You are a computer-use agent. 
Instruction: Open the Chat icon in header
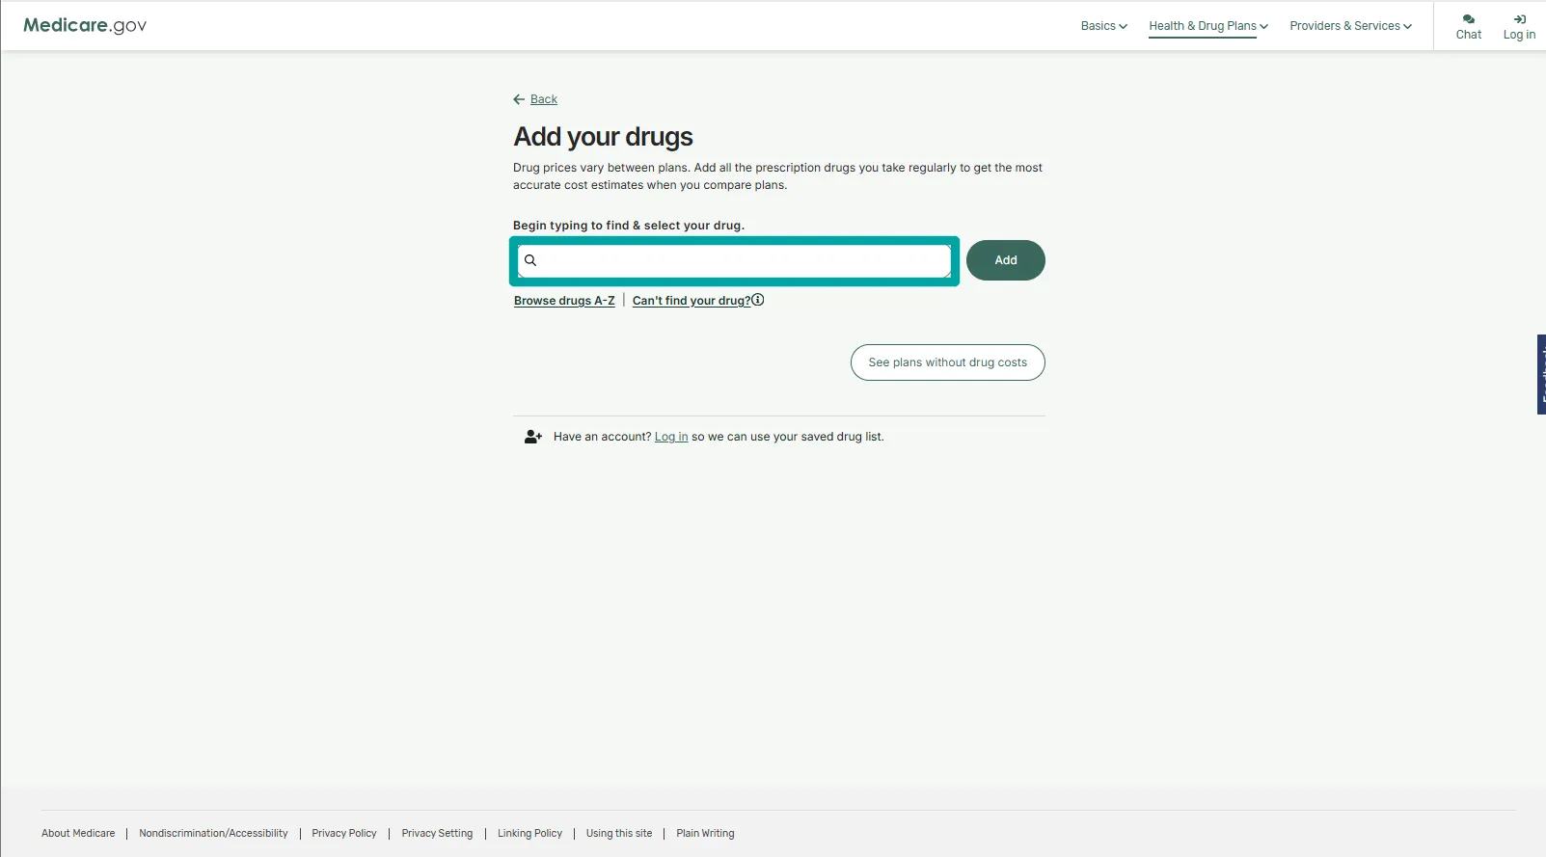point(1468,19)
